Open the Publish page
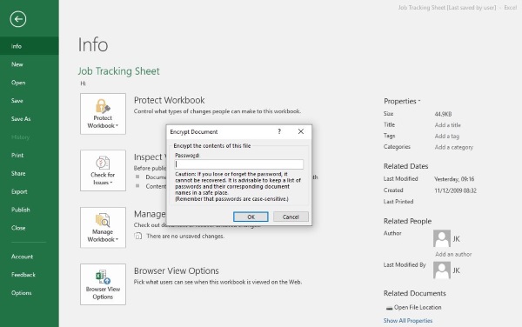The width and height of the screenshot is (522, 327). point(30,210)
